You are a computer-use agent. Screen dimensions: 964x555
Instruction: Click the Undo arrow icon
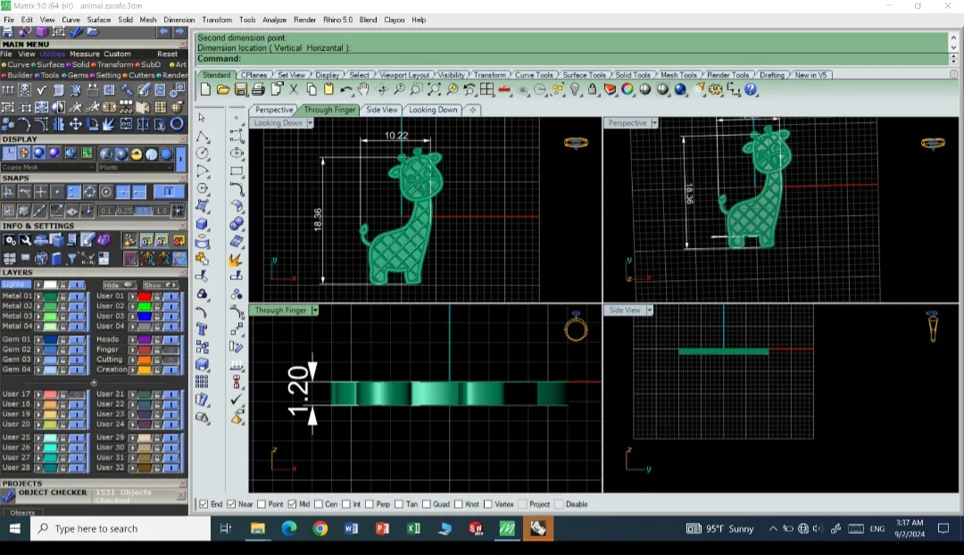[346, 90]
